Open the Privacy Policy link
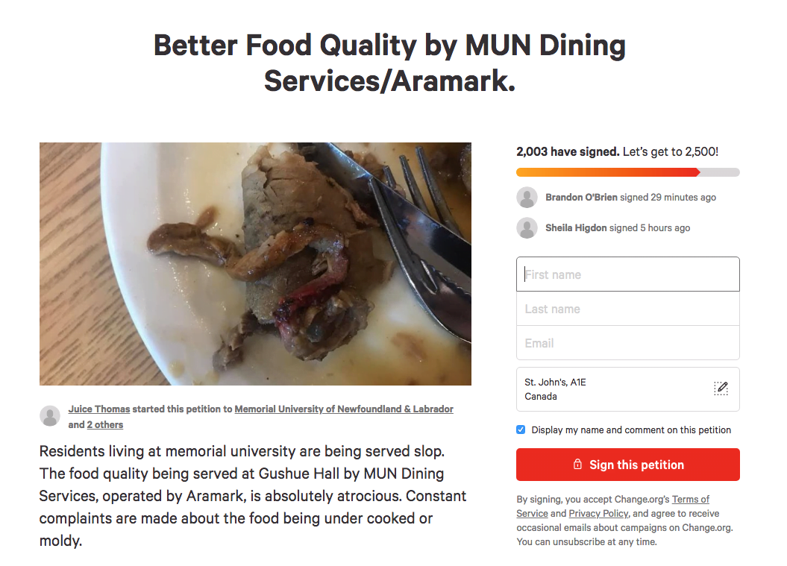Viewport: 787px width, 566px height. pos(598,514)
